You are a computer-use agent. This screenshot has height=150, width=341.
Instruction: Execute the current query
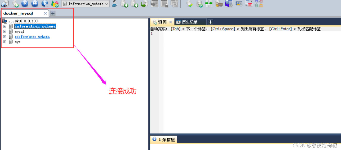[25, 4]
